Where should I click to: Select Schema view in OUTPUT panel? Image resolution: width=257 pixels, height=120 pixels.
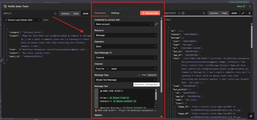[x=214, y=13]
